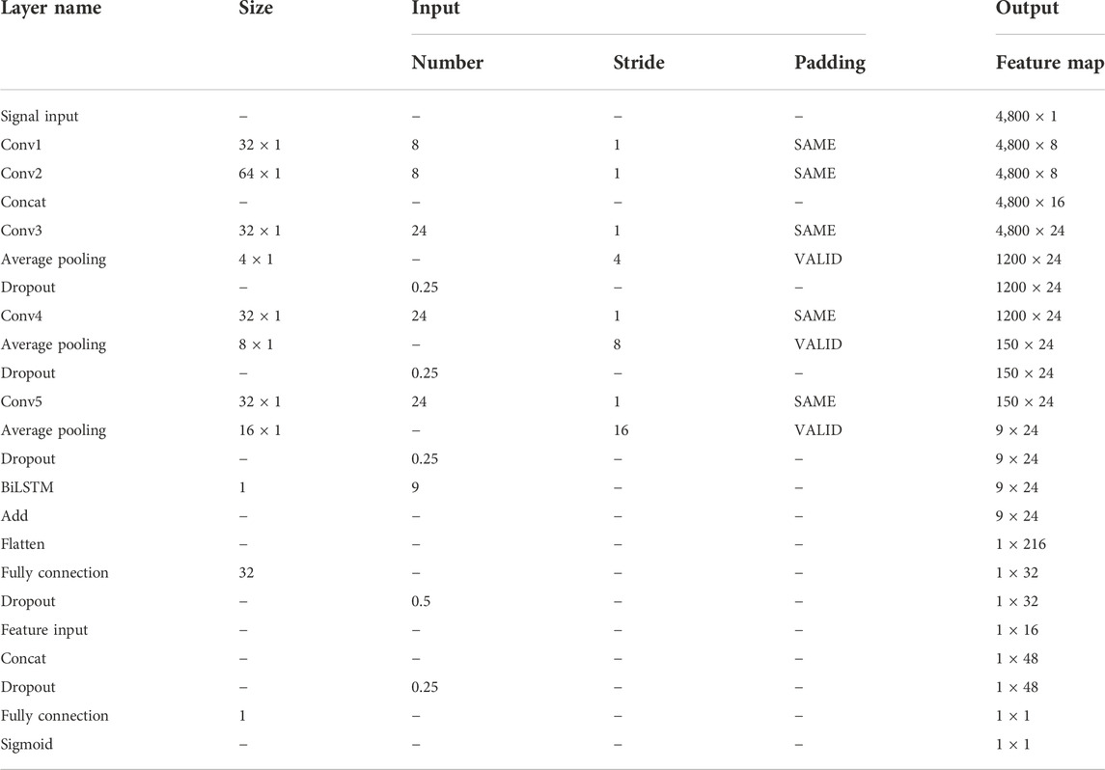Screen dimensions: 1105x770
Task: Select the Flatten layer name
Action: 22,544
